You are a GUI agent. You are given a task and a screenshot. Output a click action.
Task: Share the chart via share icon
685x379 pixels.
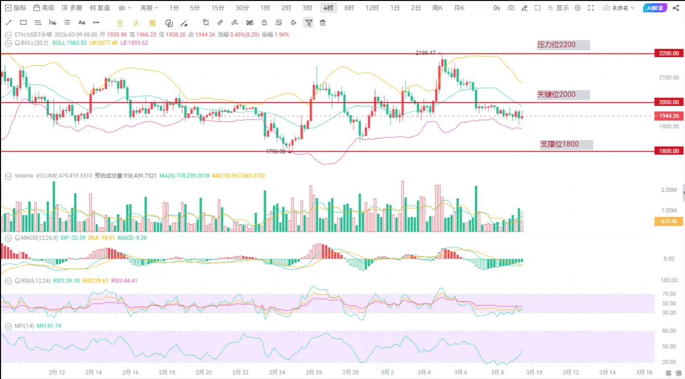coord(675,8)
